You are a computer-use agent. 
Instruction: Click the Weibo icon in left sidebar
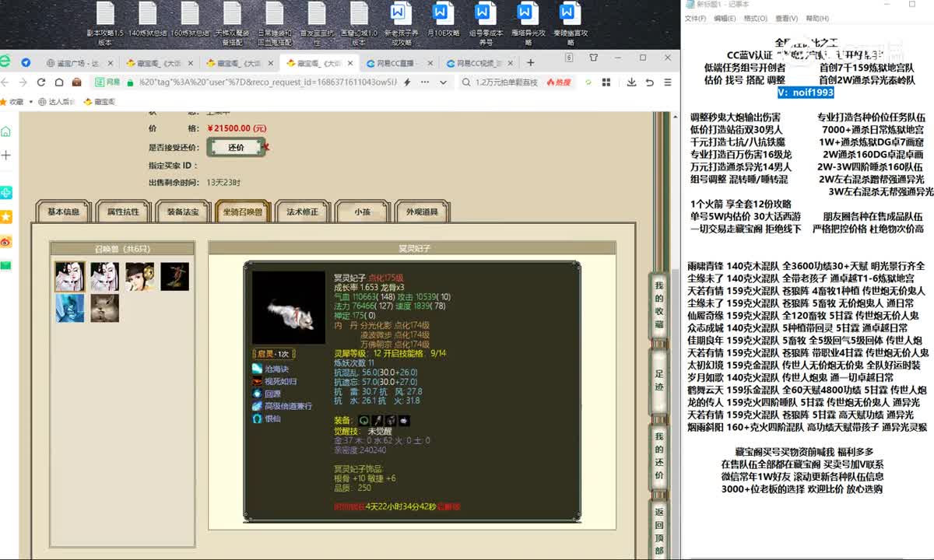coord(6,242)
